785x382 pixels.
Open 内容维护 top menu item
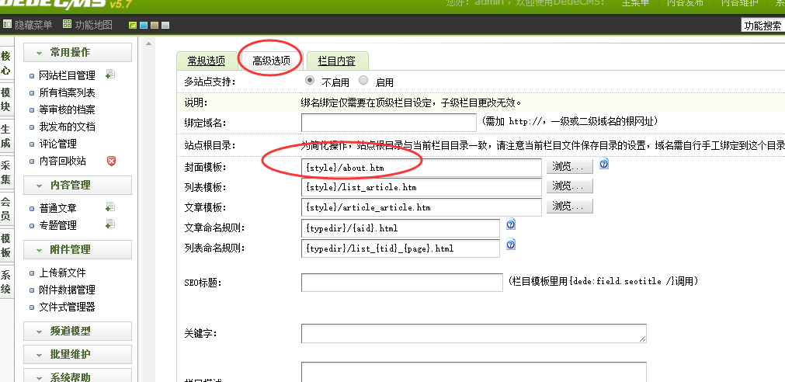click(x=739, y=4)
